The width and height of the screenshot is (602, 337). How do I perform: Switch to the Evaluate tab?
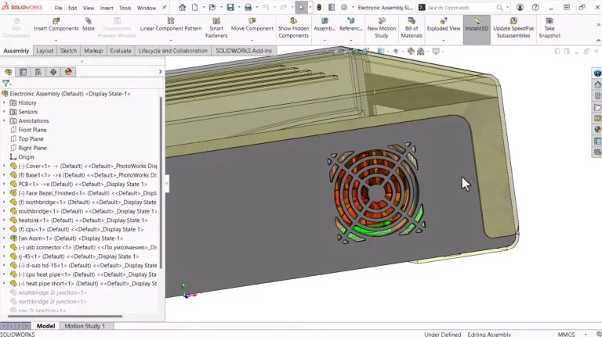coord(121,51)
